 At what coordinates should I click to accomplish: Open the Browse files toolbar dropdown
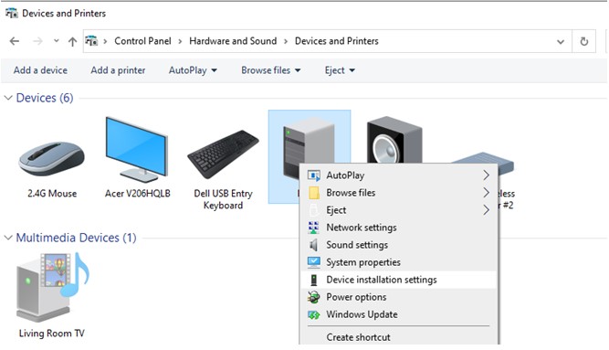pyautogui.click(x=270, y=70)
